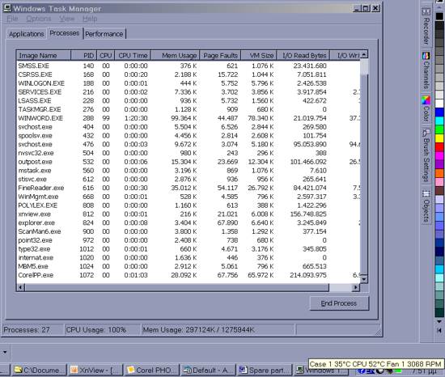
Task: Open the File menu in Task Manager
Action: [12, 19]
